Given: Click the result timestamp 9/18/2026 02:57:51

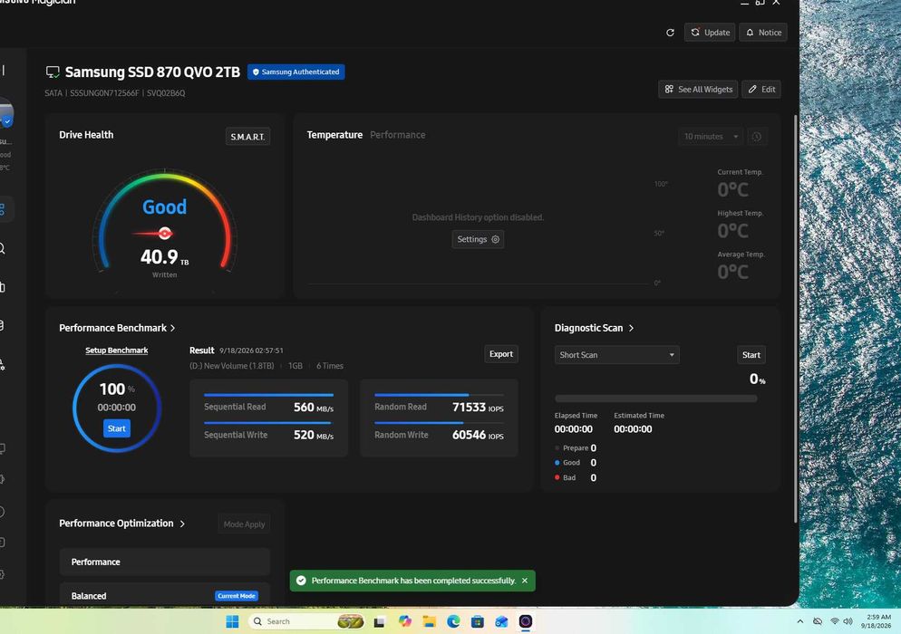Looking at the screenshot, I should tap(251, 351).
